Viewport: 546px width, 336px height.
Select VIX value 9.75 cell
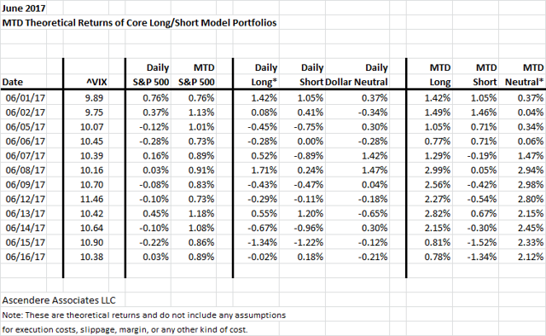pos(94,113)
